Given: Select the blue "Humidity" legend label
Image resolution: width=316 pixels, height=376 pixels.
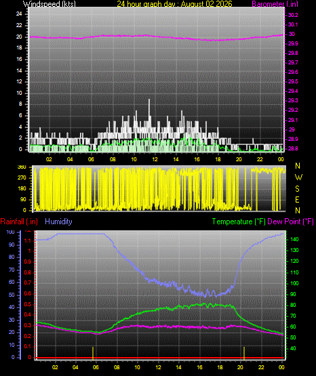Looking at the screenshot, I should 58,222.
